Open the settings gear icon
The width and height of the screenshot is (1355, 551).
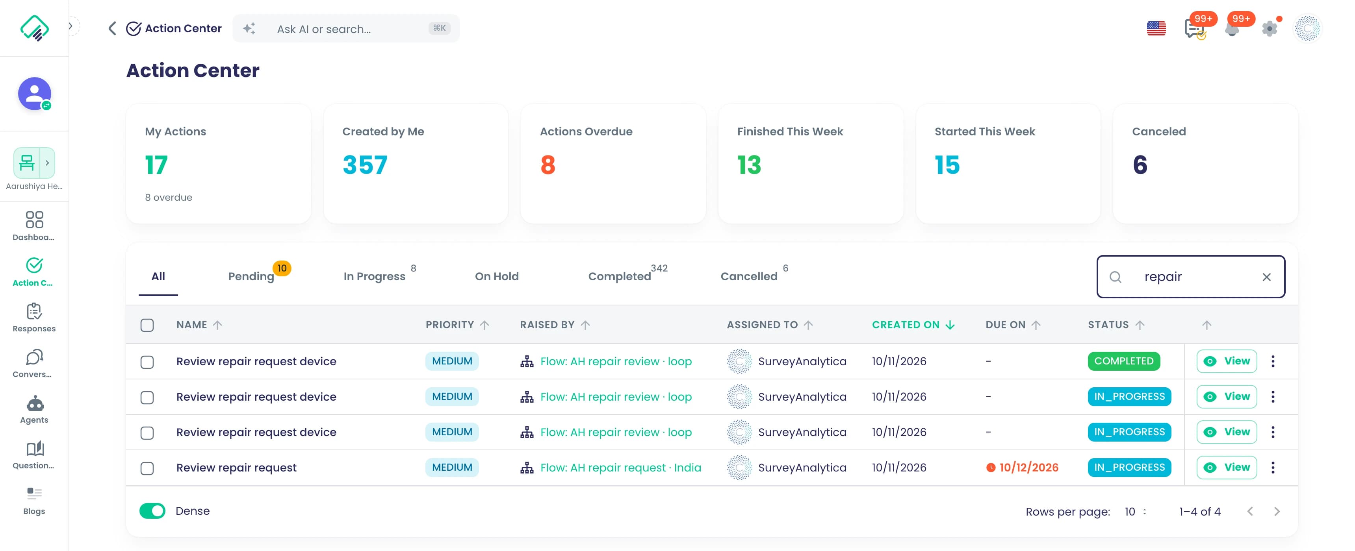(x=1269, y=29)
